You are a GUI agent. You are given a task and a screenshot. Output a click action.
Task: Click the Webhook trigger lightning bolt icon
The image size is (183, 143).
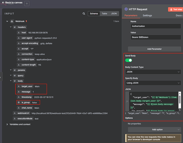point(26,21)
